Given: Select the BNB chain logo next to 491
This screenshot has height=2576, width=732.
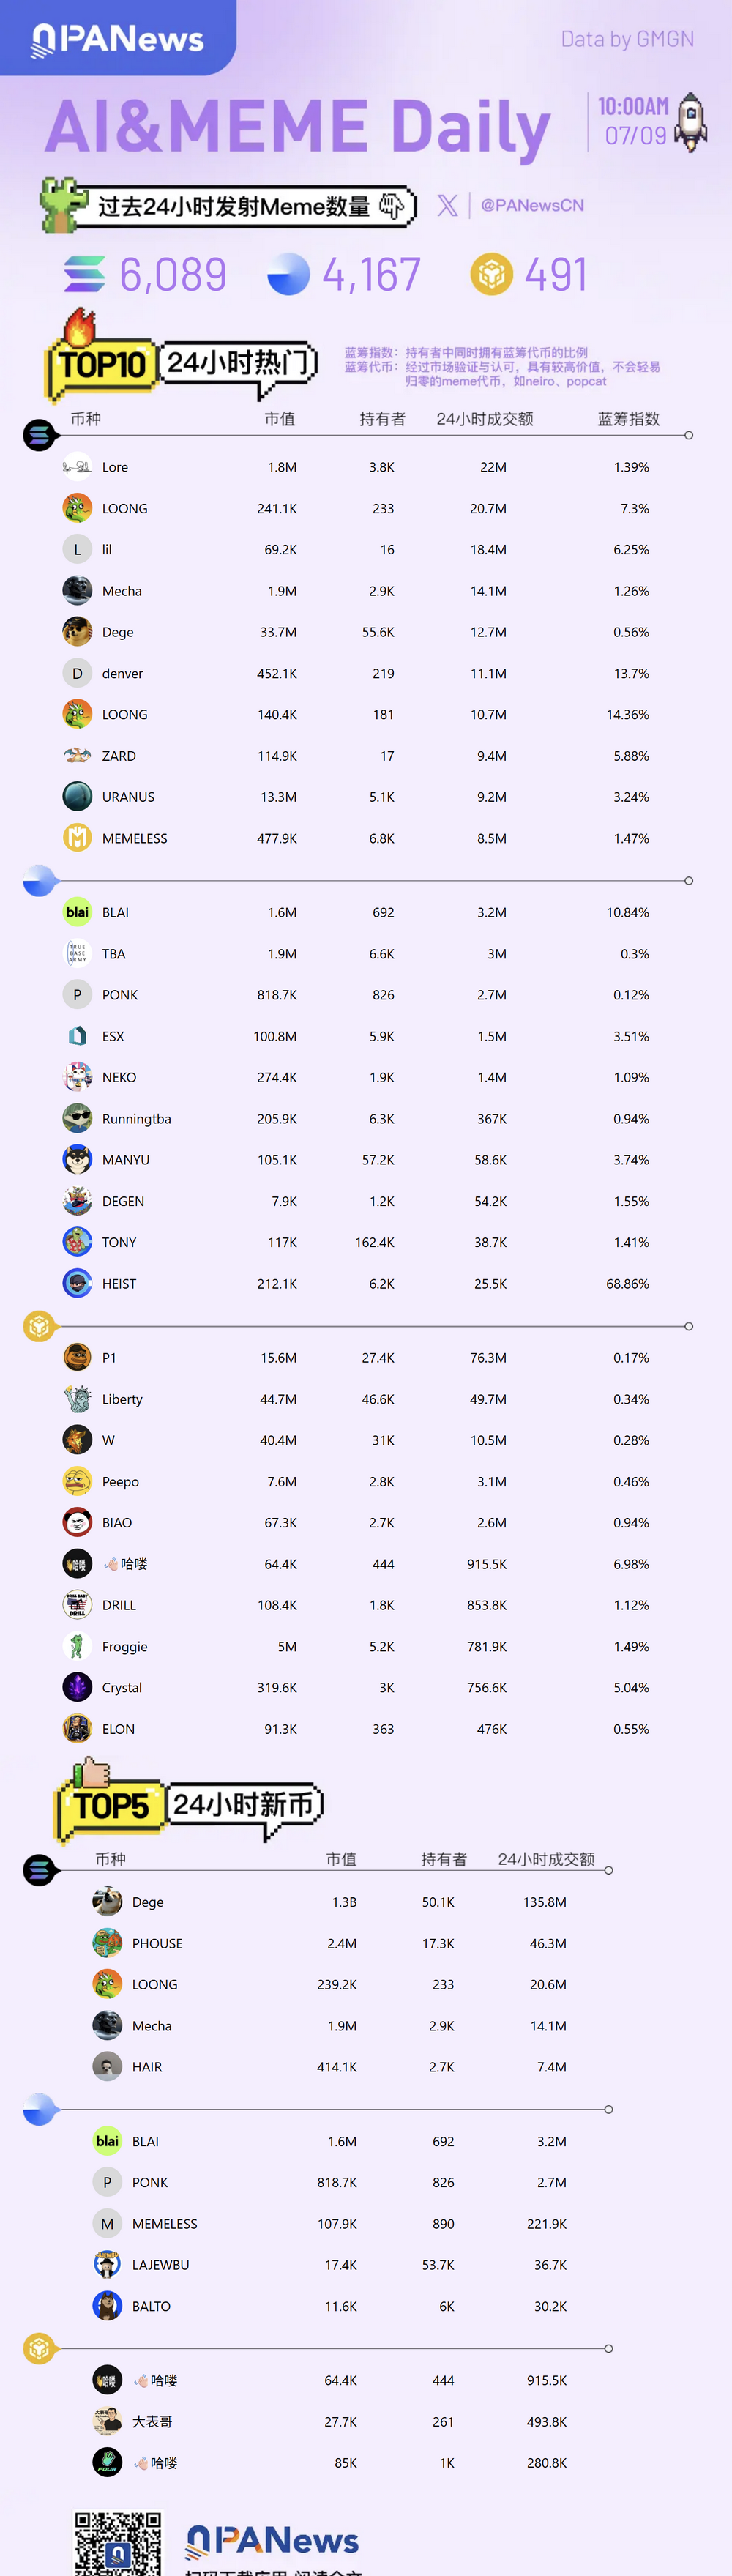Looking at the screenshot, I should (x=491, y=274).
